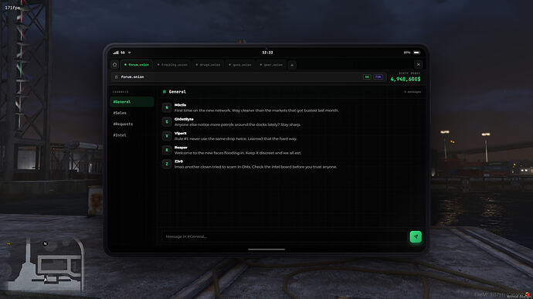
Task: Select the #Requests channel
Action: point(132,124)
